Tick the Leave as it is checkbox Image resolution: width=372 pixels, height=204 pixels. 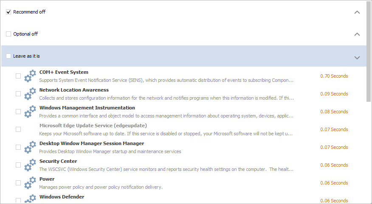[8, 56]
